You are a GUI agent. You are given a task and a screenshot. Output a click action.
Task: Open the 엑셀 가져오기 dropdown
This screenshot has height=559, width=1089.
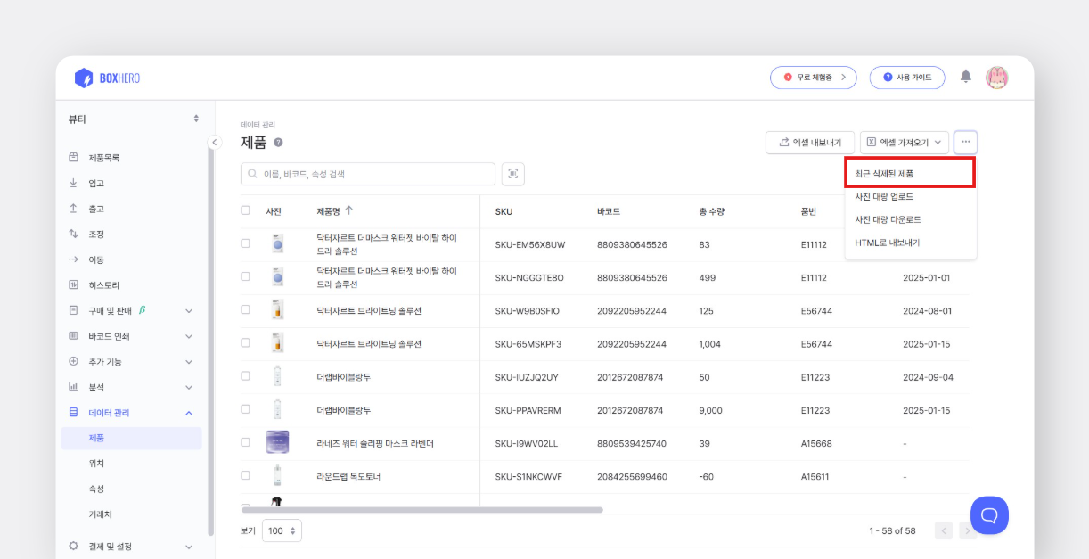[905, 143]
